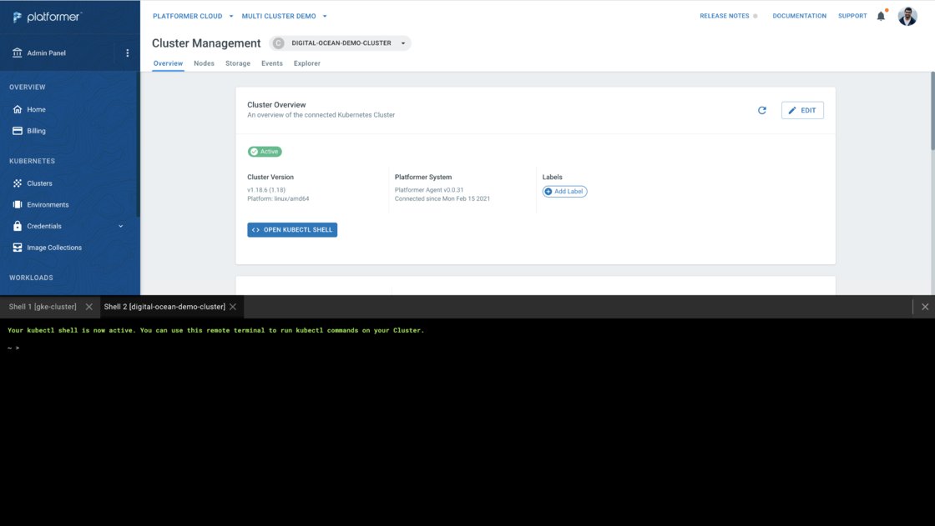Switch to the Nodes tab

coord(204,63)
